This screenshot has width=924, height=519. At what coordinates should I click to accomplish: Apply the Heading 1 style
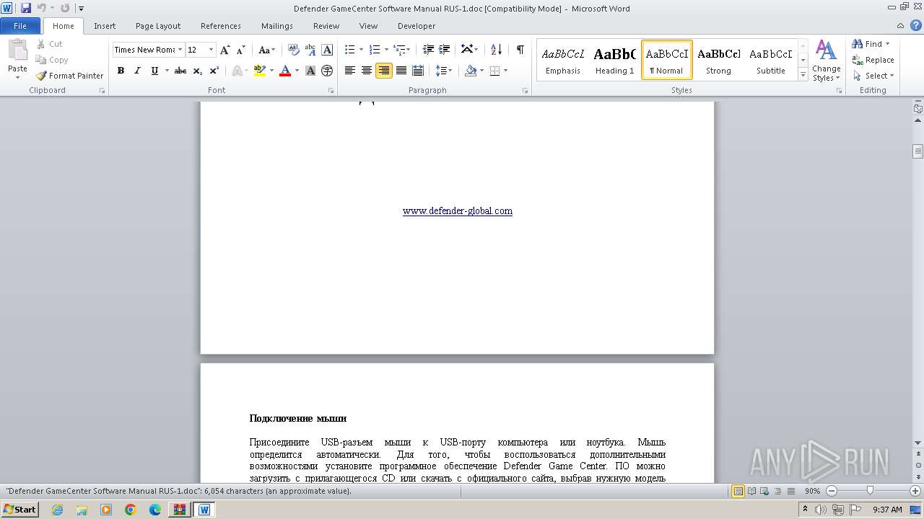(615, 60)
